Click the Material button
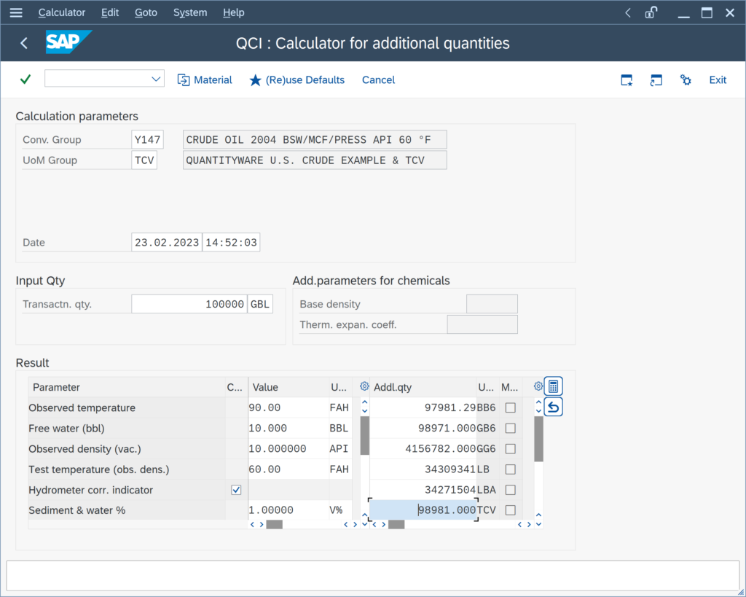746x597 pixels. click(205, 80)
